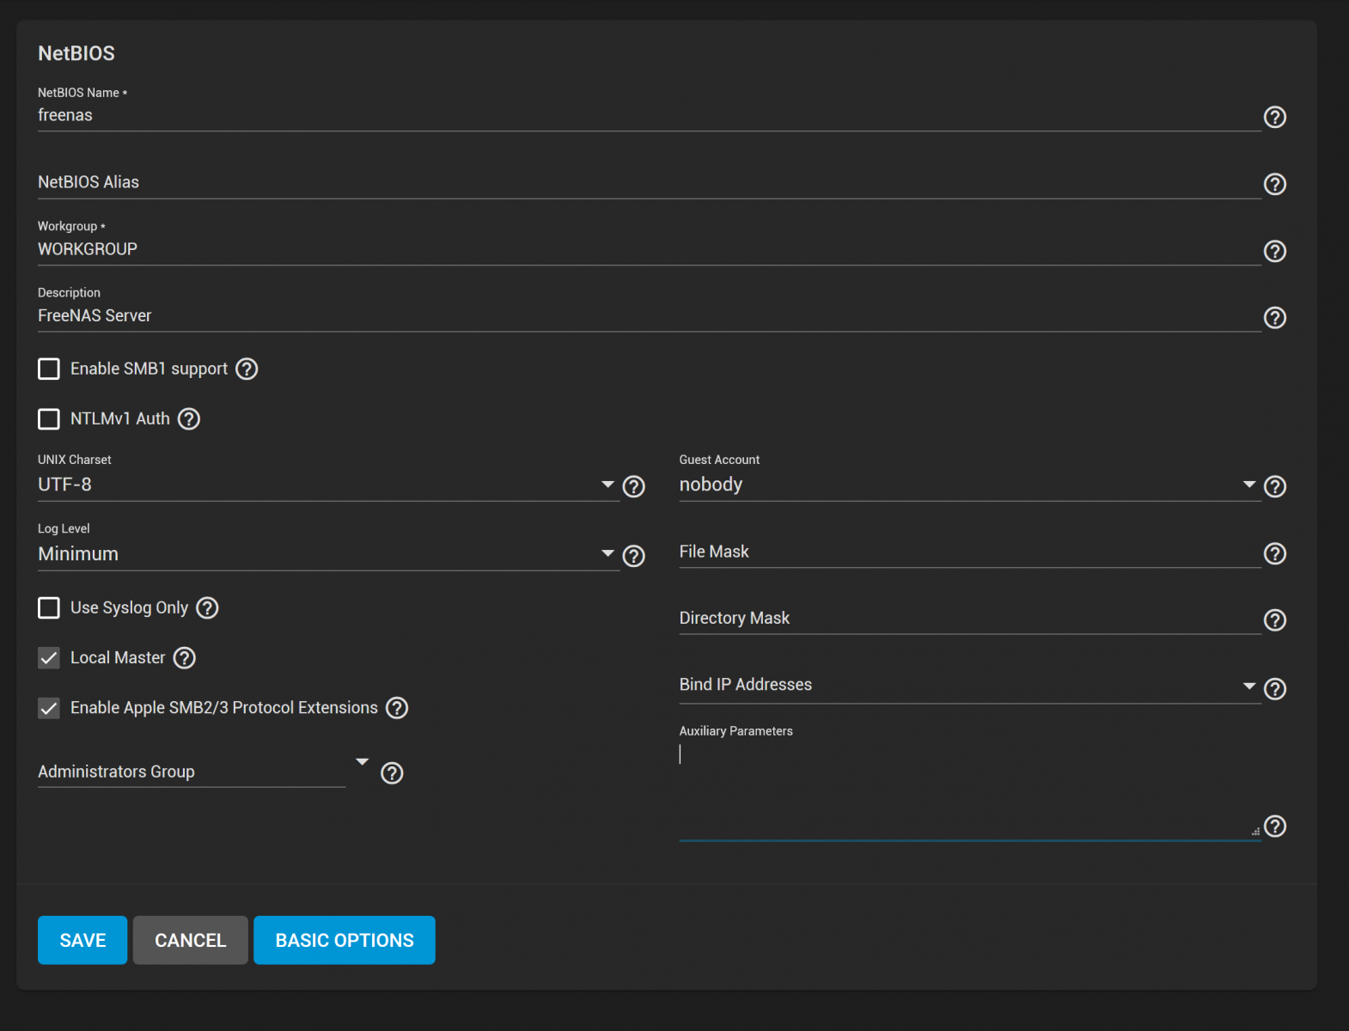Open Log Level dropdown set to Minimum

[328, 554]
